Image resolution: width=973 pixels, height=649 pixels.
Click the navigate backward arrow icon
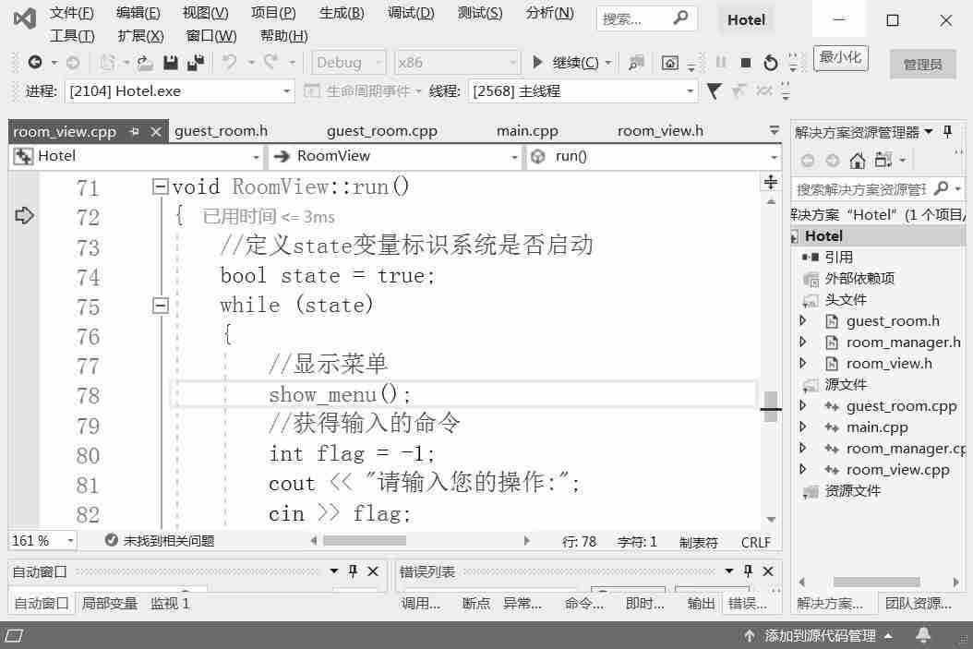pos(35,63)
